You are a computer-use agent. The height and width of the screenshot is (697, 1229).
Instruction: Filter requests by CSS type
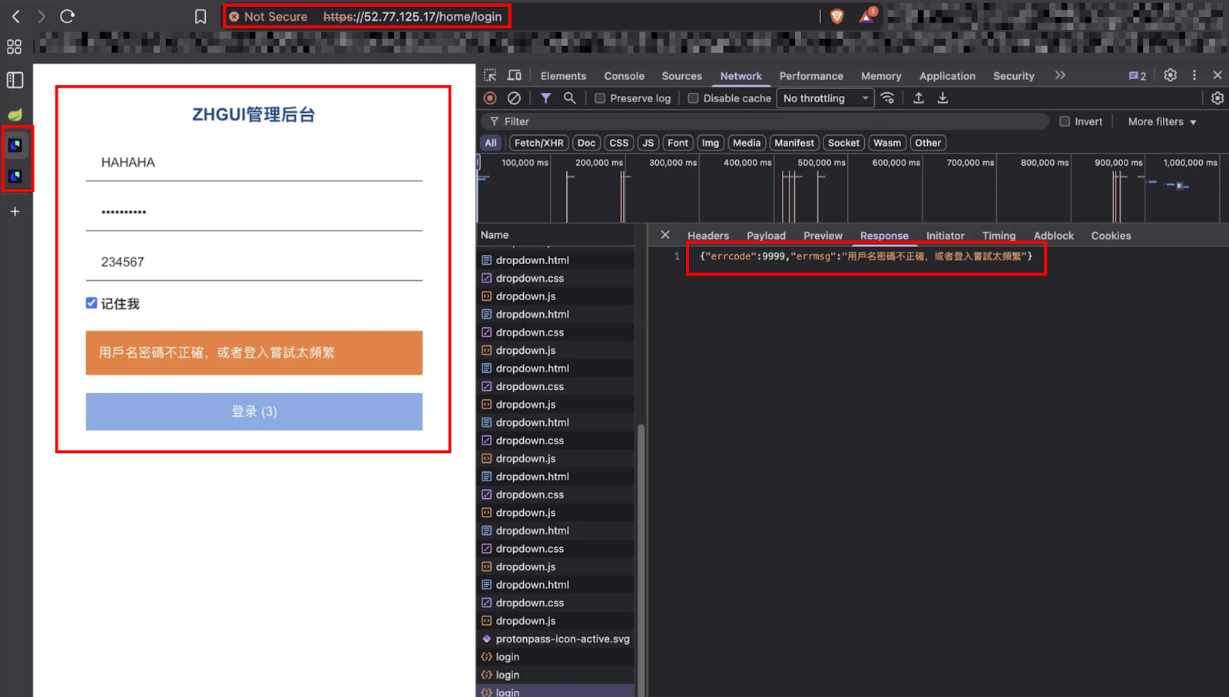click(x=618, y=143)
